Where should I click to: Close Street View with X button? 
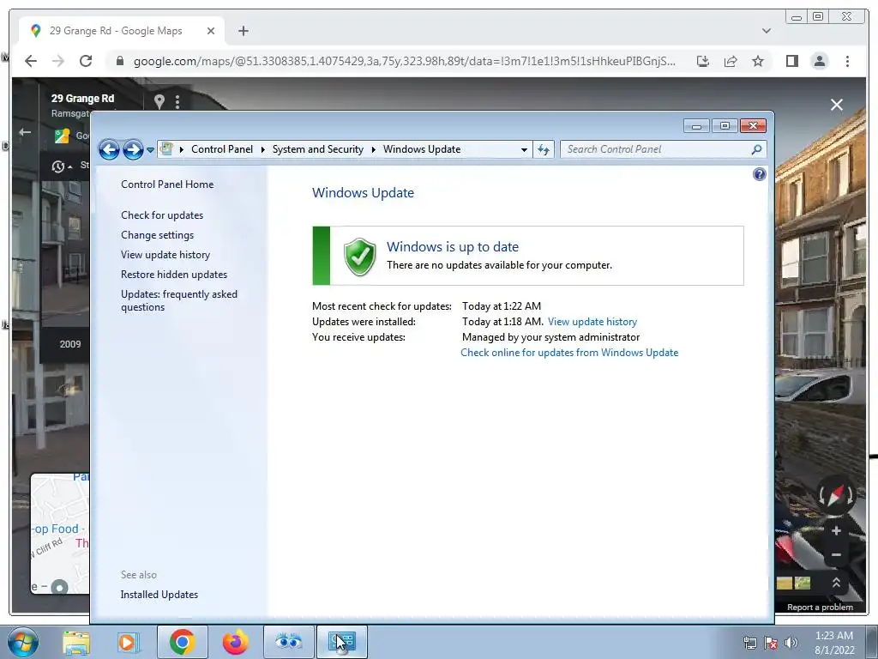click(x=837, y=105)
